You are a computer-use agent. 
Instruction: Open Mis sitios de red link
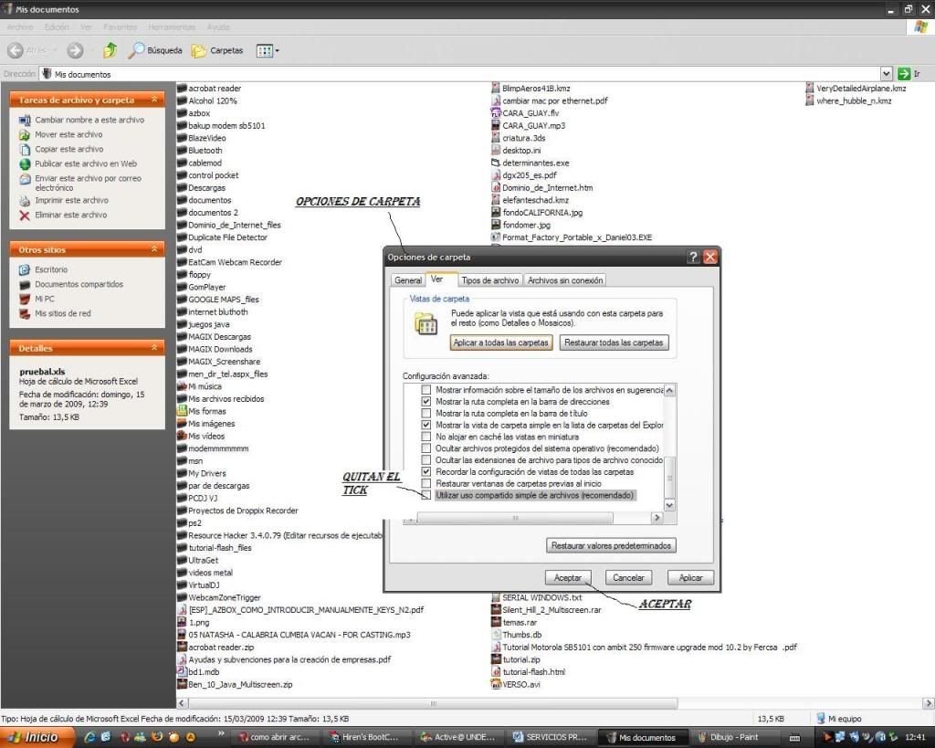pos(63,314)
